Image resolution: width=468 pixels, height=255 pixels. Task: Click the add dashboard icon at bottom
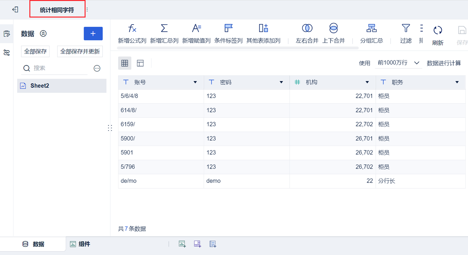click(197, 244)
